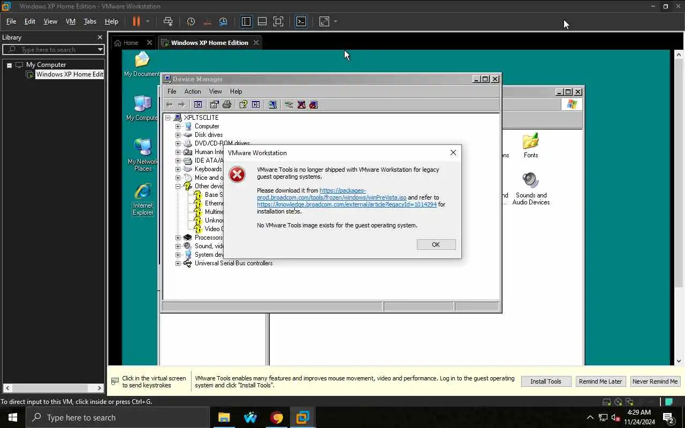The height and width of the screenshot is (428, 685).
Task: Click the File Explorer taskbar icon
Action: pos(224,417)
